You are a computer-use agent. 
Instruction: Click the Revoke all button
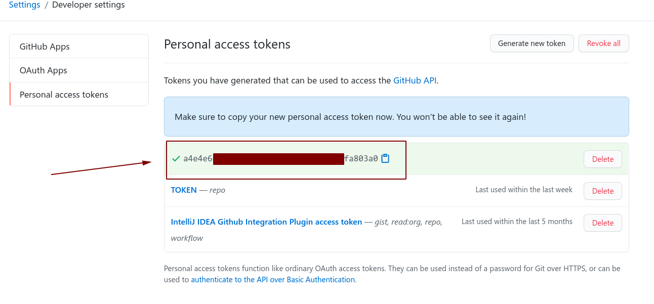603,44
